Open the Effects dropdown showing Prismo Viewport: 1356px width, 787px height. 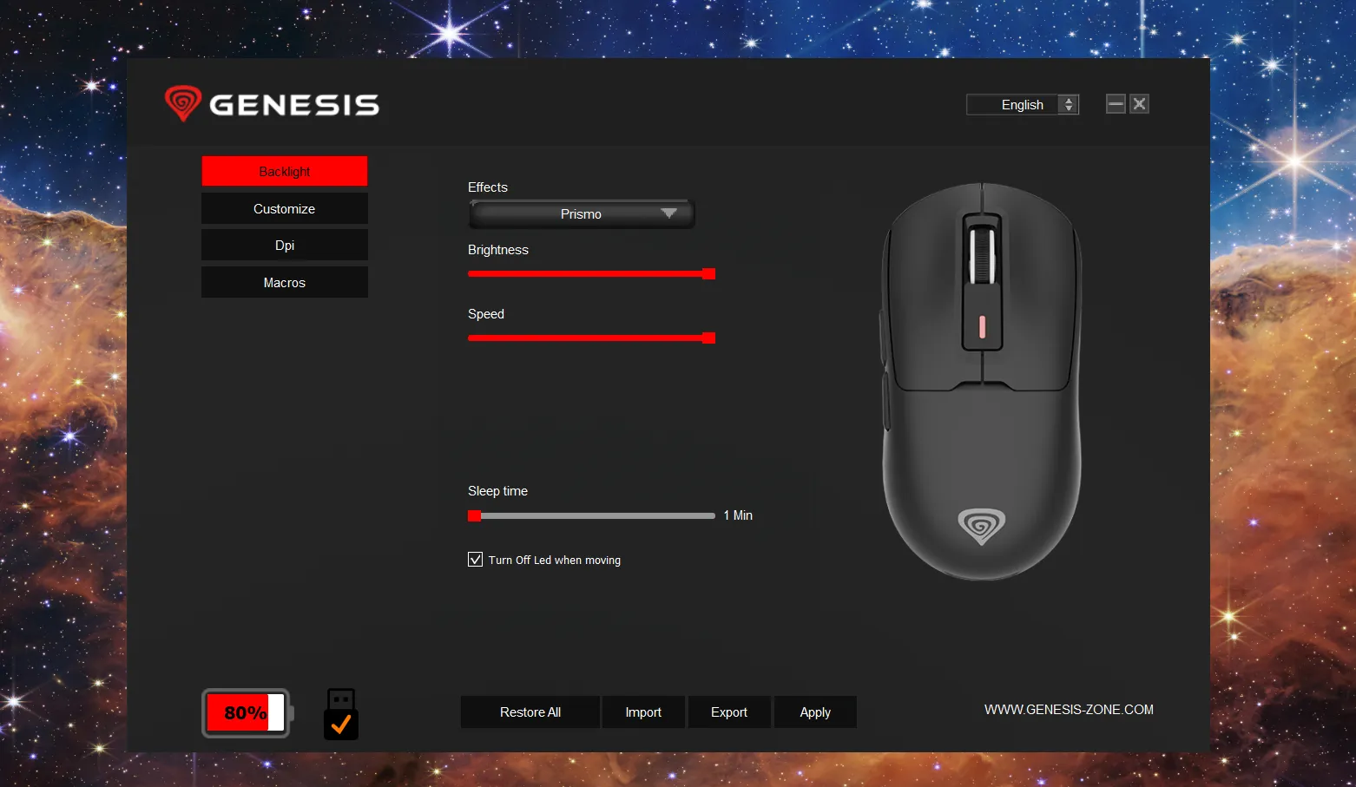click(x=582, y=214)
